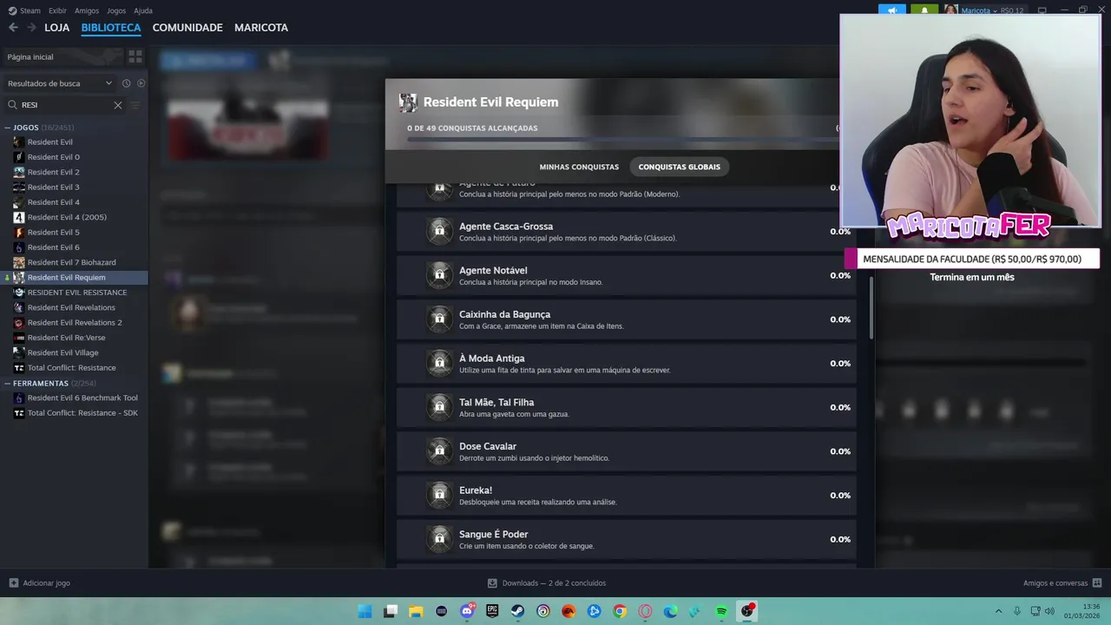Collapse the FERRAMENTAS category
The width and height of the screenshot is (1111, 625).
pos(8,383)
